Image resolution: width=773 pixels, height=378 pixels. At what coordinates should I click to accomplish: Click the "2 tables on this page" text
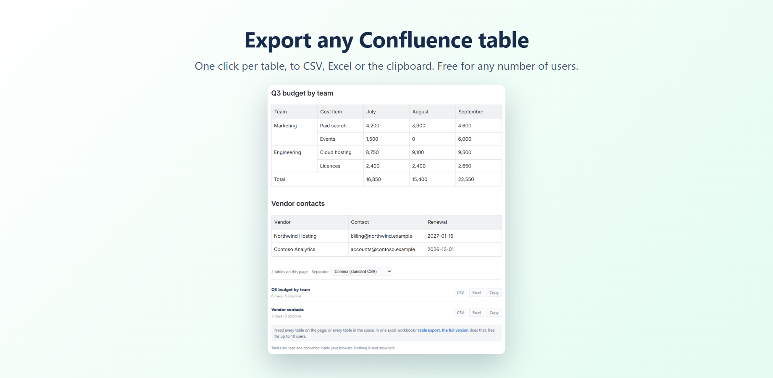coord(289,272)
